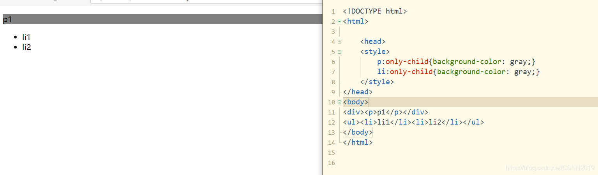Screen dimensions: 598x175
Task: Click the <ul><li>li1</li> code line
Action: (x=413, y=122)
